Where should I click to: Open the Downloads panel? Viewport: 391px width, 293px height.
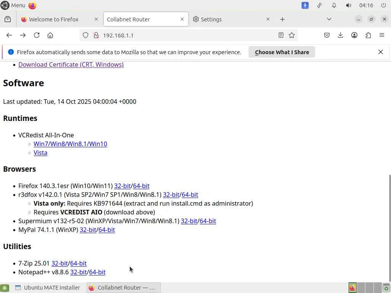click(x=340, y=35)
